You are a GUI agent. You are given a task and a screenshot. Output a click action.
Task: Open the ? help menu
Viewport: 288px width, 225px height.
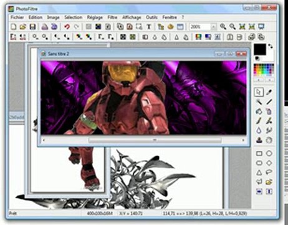tap(183, 17)
